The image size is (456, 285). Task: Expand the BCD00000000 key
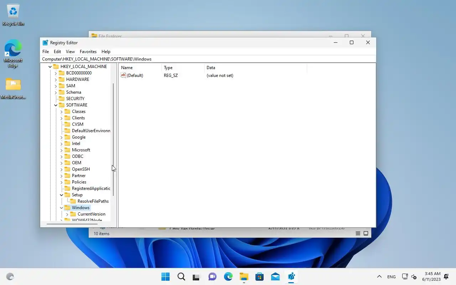coord(56,73)
